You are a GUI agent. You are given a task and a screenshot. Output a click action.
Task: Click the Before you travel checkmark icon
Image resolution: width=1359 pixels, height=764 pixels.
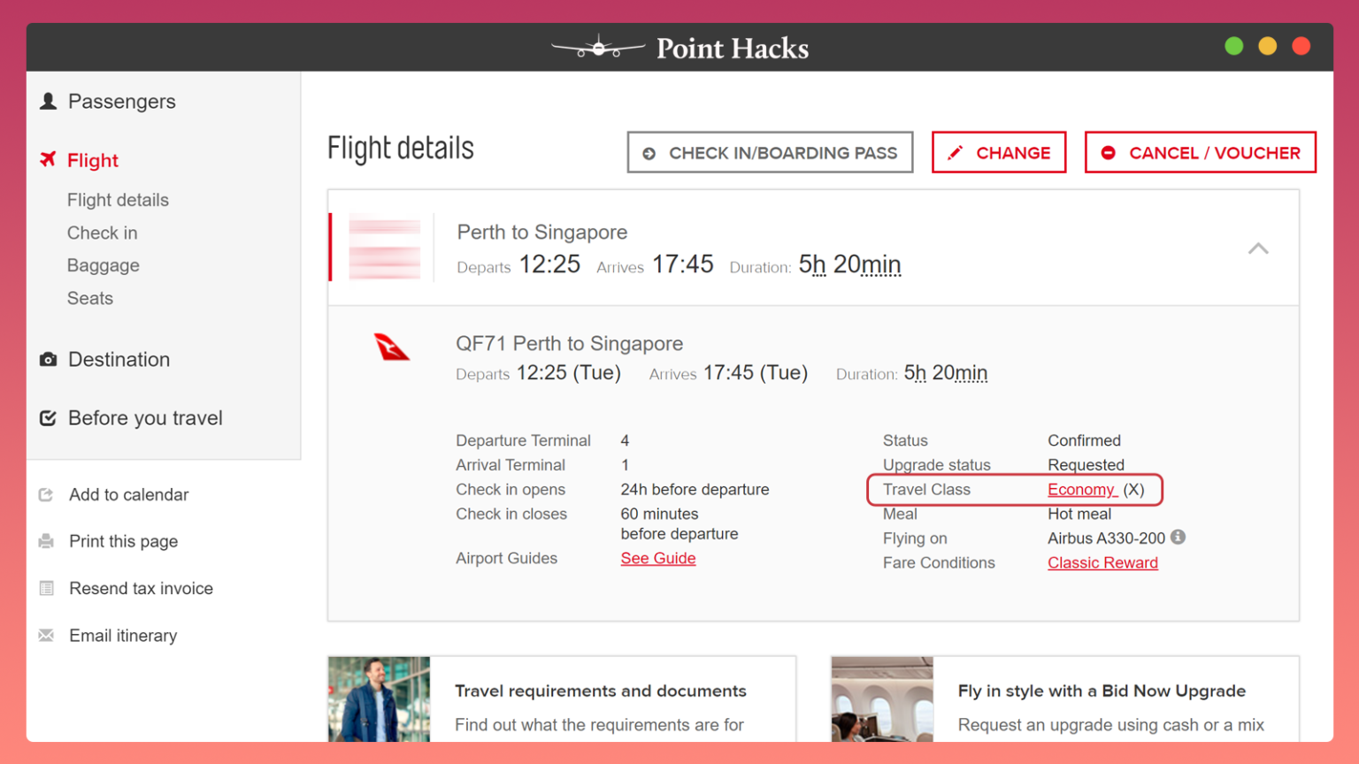(x=49, y=417)
